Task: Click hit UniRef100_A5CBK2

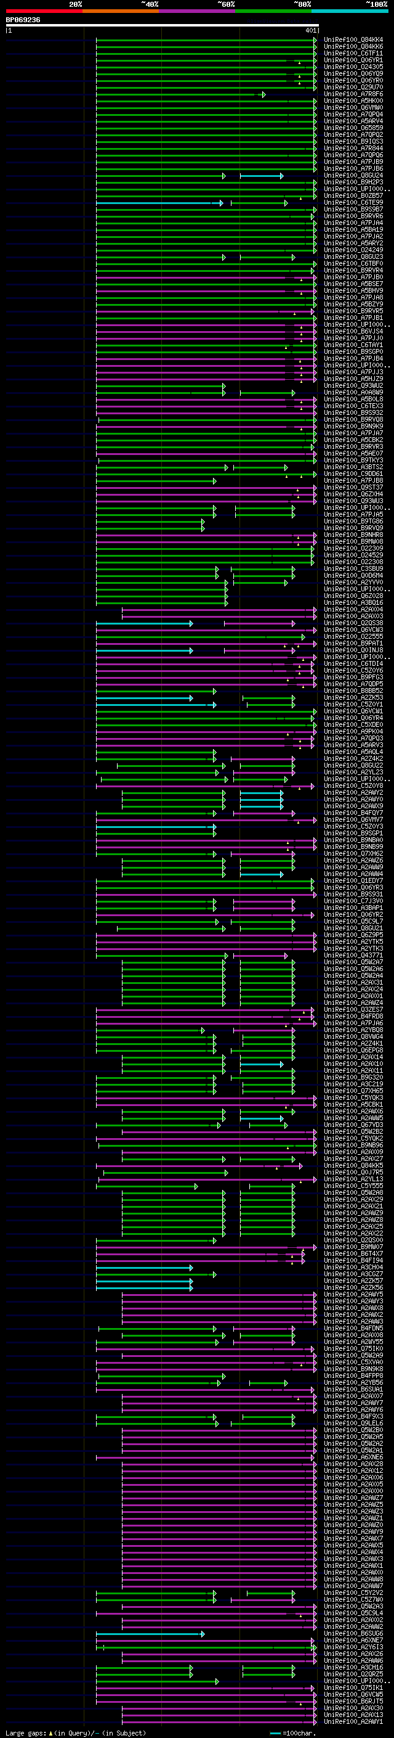Action: (x=353, y=440)
